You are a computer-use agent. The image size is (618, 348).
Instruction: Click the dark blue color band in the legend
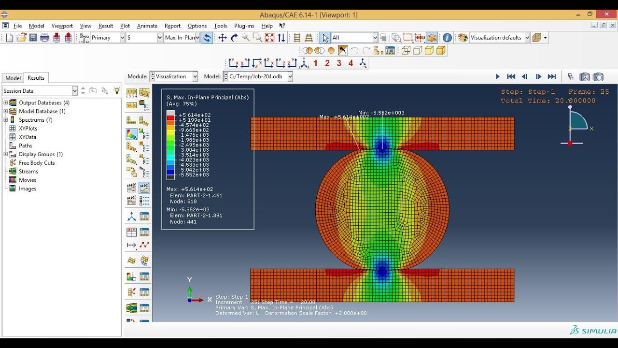[x=170, y=173]
